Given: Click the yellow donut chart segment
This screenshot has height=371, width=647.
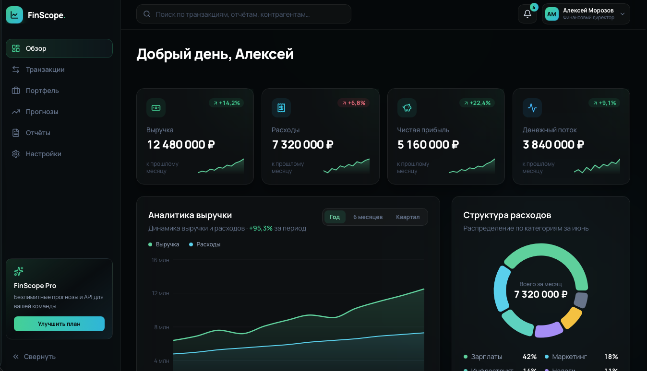Looking at the screenshot, I should (x=571, y=317).
